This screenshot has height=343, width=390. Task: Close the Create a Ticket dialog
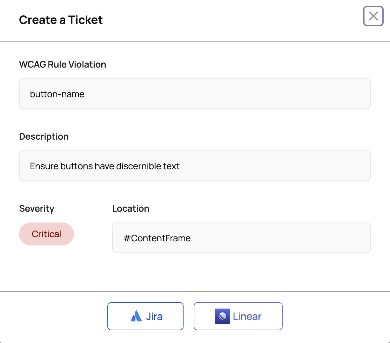373,16
